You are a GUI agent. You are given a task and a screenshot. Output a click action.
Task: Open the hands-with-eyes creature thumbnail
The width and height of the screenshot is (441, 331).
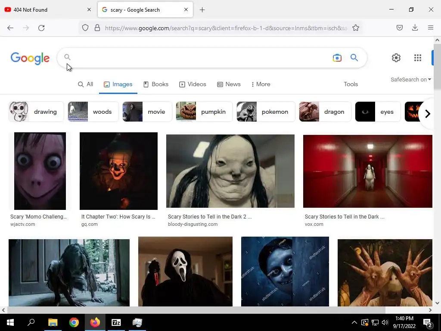[385, 273]
